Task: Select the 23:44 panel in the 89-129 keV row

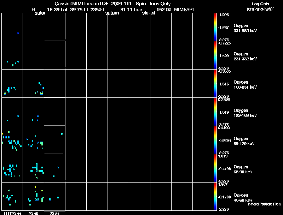Action: 12,140
